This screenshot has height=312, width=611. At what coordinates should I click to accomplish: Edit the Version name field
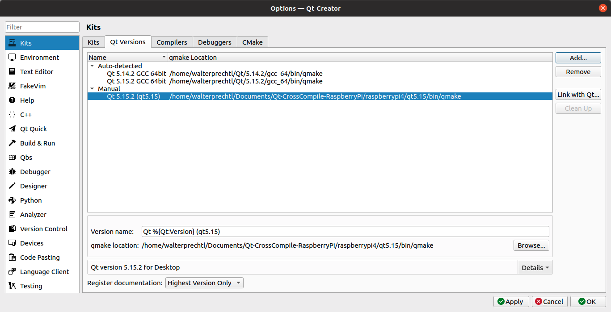coord(345,231)
